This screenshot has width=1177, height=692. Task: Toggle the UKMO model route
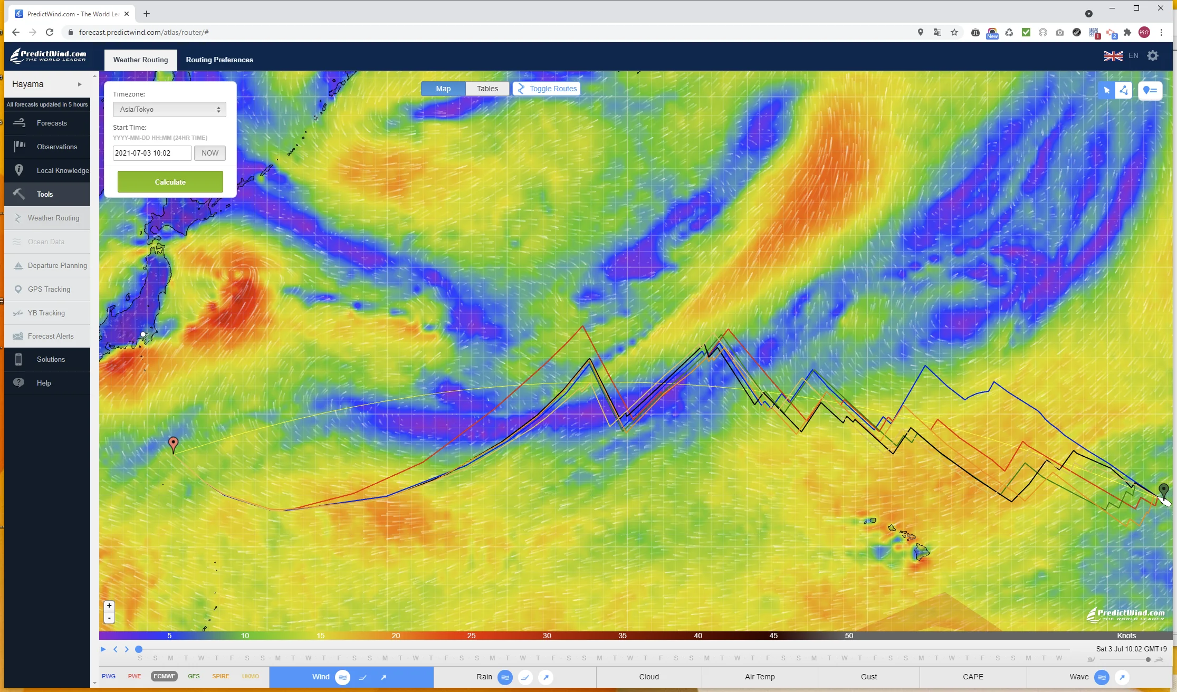coord(251,676)
